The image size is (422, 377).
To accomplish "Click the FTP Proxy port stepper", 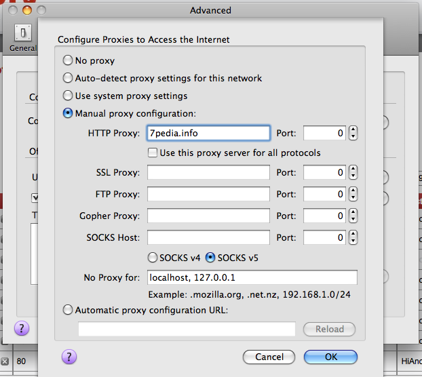I will click(x=353, y=195).
